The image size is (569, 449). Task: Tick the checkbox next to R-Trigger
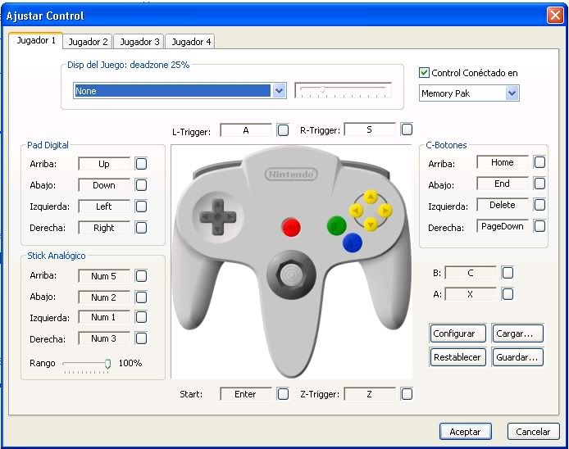pos(407,129)
